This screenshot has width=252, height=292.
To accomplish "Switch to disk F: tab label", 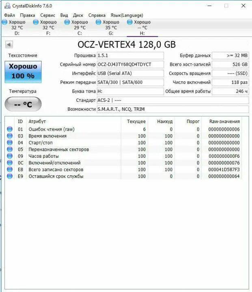I will [48, 33].
